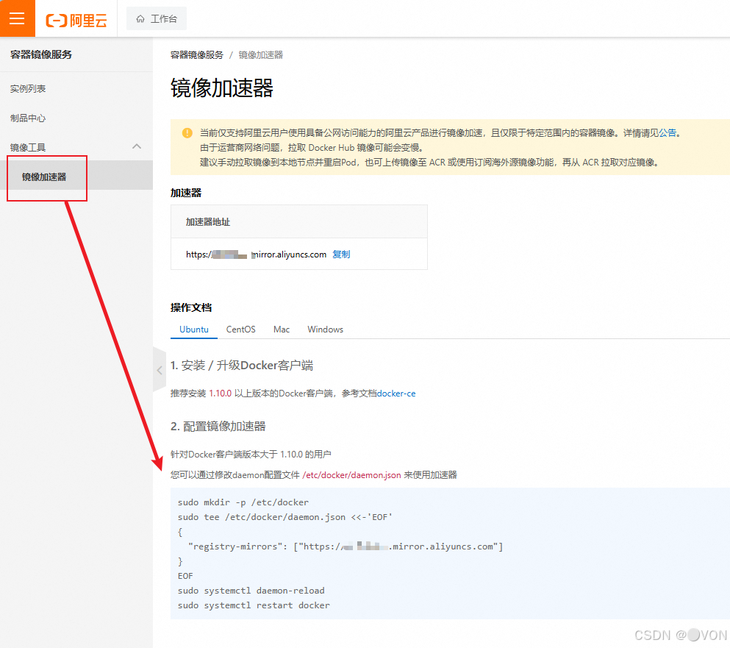Click the '1. 安装 / 升级Docker客户端' heading
This screenshot has height=648, width=730.
(x=242, y=366)
